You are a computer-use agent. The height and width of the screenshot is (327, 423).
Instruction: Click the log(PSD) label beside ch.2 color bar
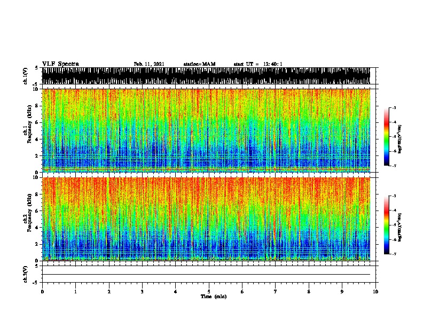(x=400, y=227)
